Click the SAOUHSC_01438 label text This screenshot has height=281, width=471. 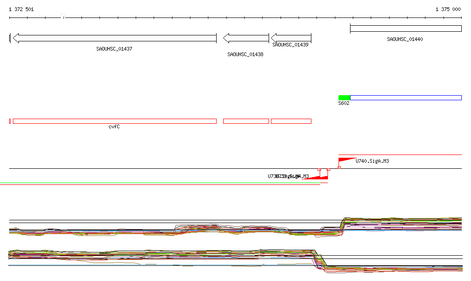[x=245, y=54]
